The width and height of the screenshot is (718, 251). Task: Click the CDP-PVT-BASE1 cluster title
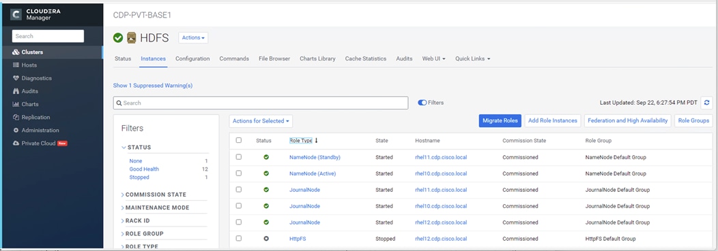click(x=142, y=15)
